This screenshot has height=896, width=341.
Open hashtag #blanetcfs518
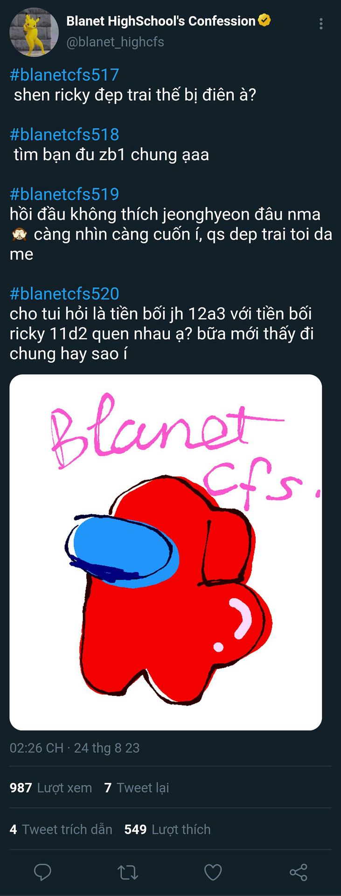click(64, 134)
